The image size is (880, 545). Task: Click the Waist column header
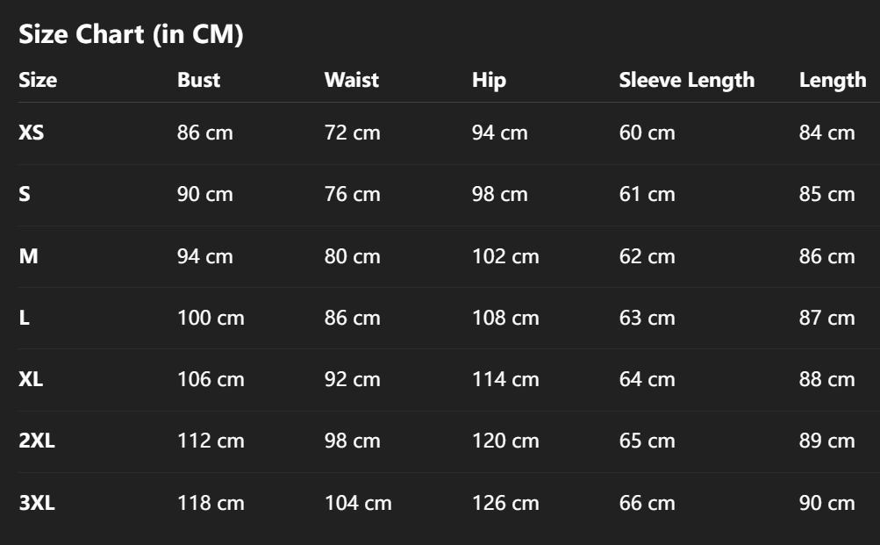(x=352, y=80)
